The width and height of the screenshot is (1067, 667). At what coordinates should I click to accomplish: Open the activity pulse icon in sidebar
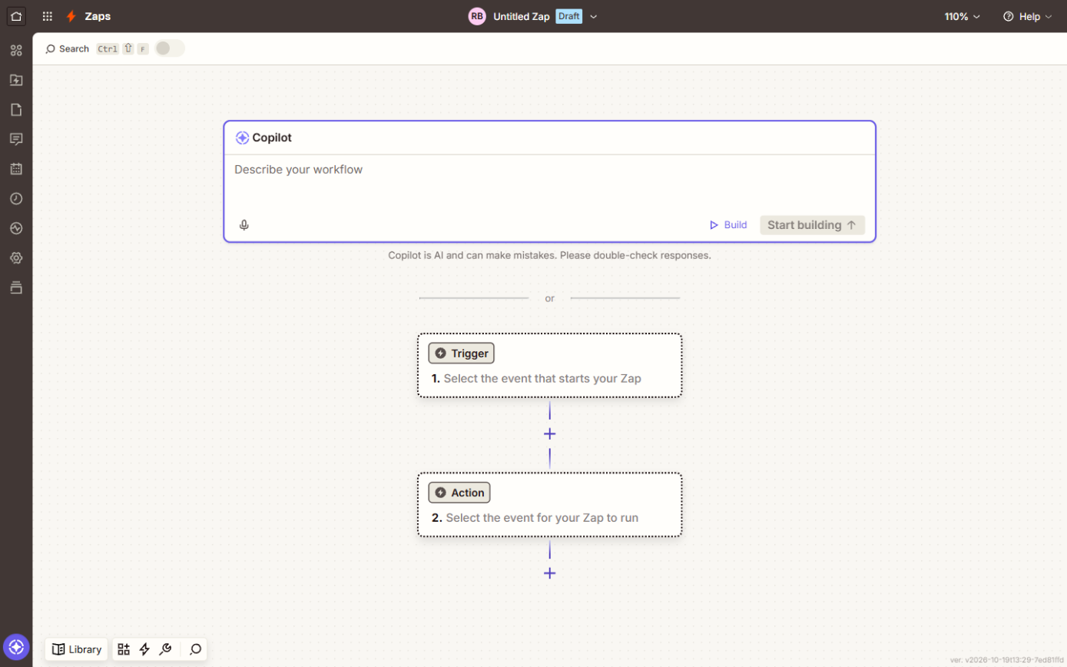pyautogui.click(x=16, y=228)
